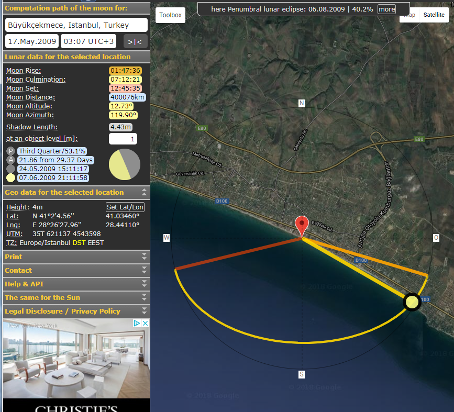Expand the Print section
Screen dimensions: 454x412
75,257
